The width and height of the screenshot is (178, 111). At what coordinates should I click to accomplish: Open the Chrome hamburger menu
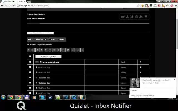pos(176,6)
